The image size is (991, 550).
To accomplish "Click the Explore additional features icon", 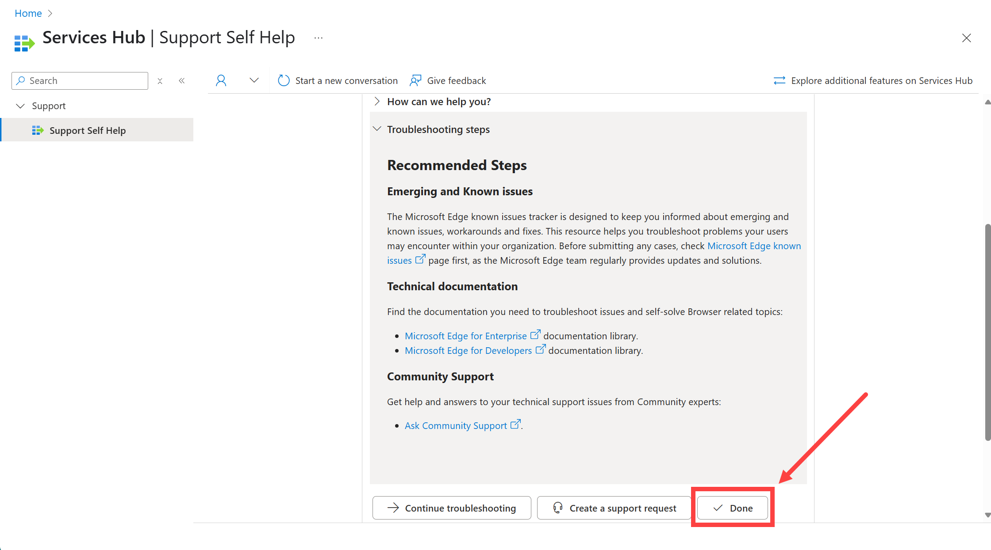I will coord(780,80).
